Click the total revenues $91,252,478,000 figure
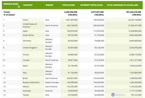The width and height of the screenshot is (145, 98). (134, 12)
